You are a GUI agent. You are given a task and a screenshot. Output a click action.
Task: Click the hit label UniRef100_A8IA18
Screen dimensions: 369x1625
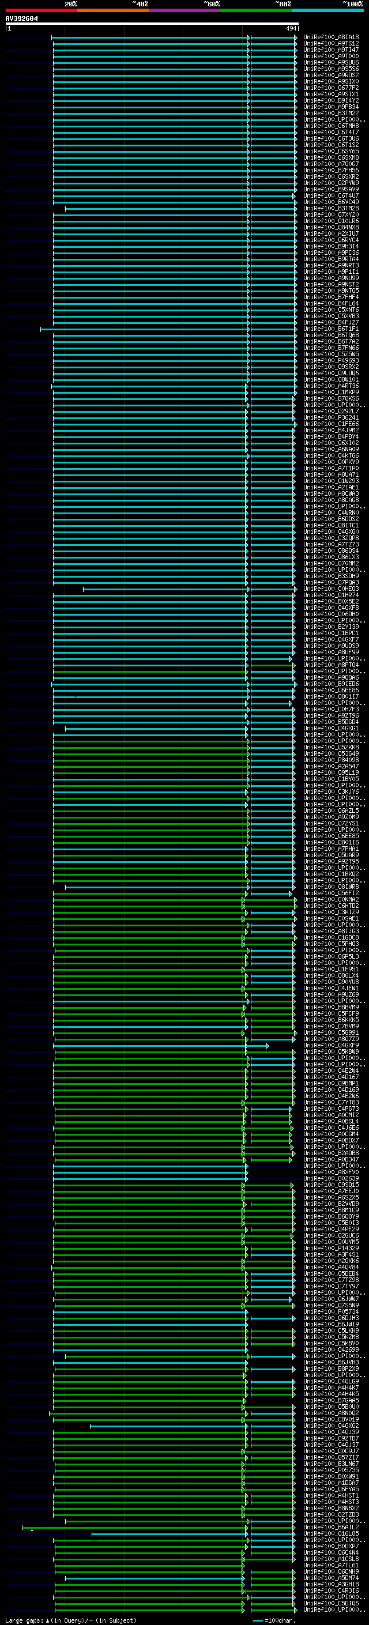pos(331,37)
